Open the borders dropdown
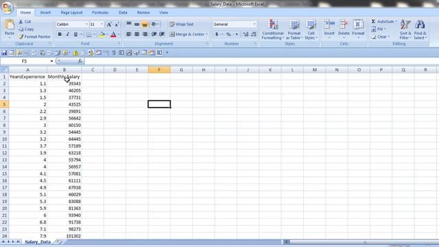Image resolution: width=439 pixels, height=247 pixels. (x=95, y=34)
